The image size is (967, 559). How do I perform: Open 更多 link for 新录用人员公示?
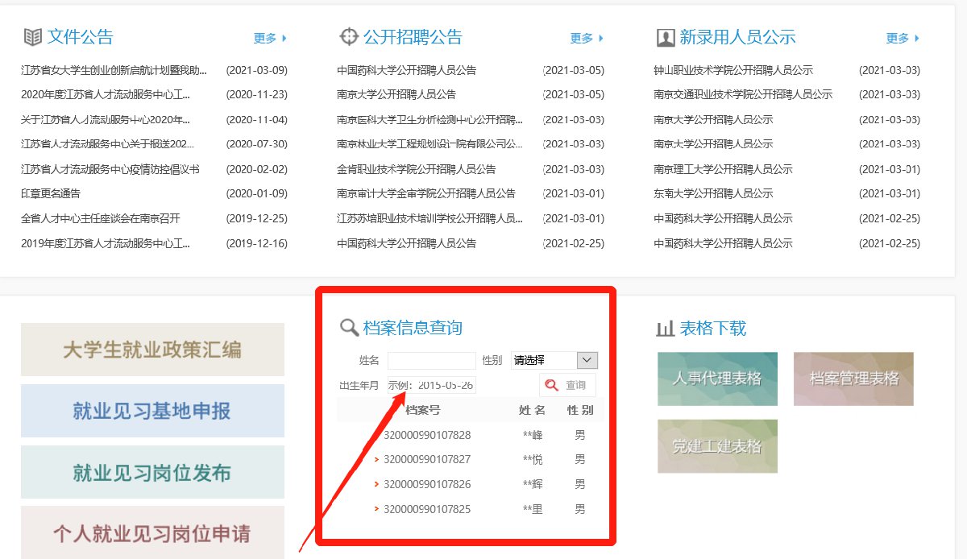click(x=903, y=38)
